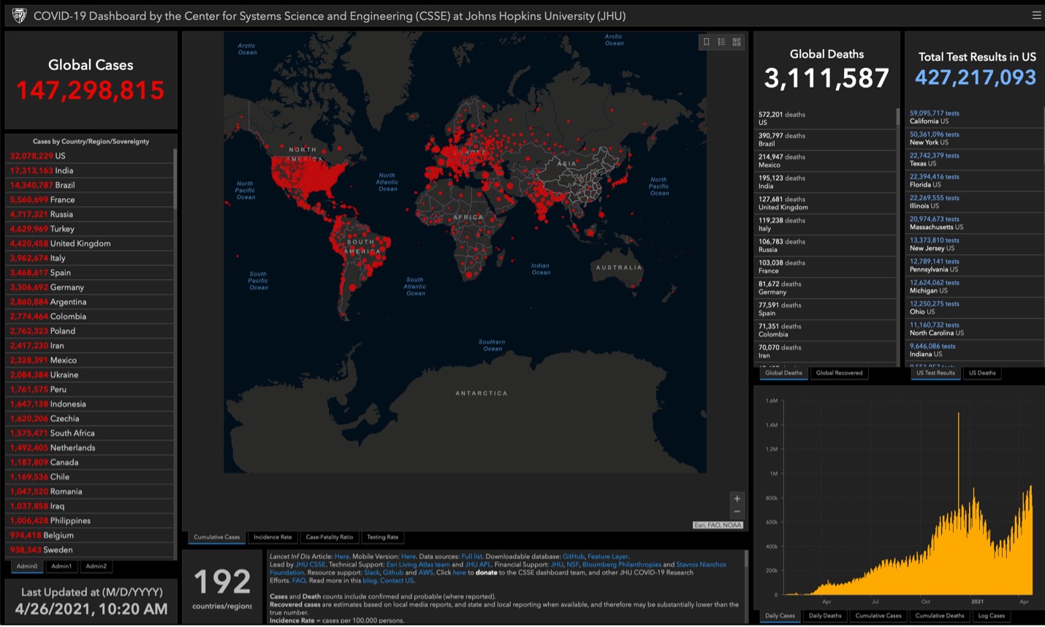Open the GitHub downloadable database link
This screenshot has height=627, width=1045.
point(573,557)
